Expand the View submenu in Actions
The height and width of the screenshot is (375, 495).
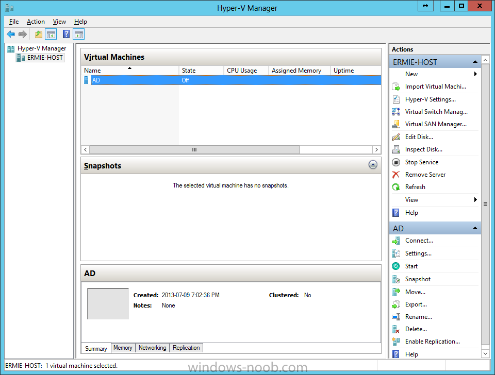click(x=475, y=200)
